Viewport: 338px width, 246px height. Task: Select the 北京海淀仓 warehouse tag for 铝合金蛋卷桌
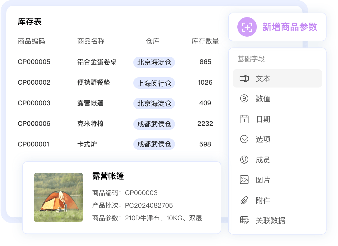click(x=154, y=62)
